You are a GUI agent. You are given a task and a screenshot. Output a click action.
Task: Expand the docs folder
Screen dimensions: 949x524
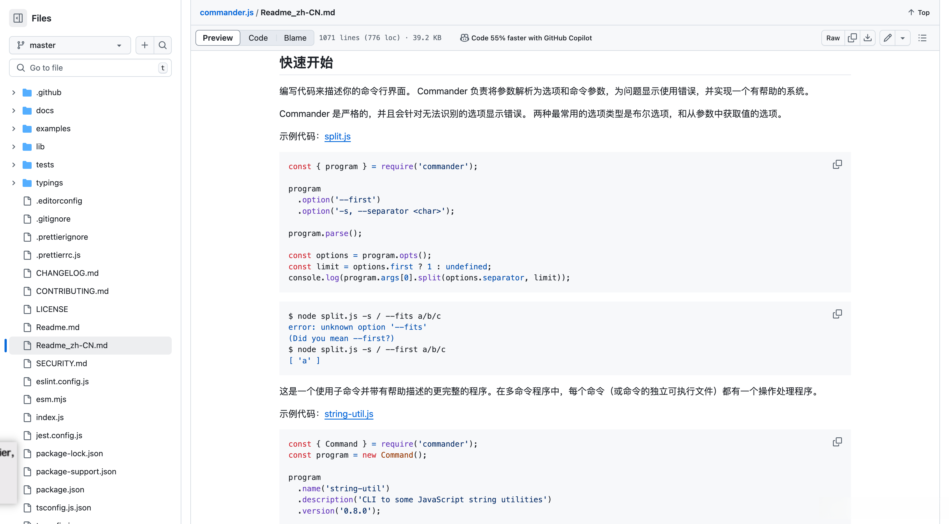(x=14, y=110)
